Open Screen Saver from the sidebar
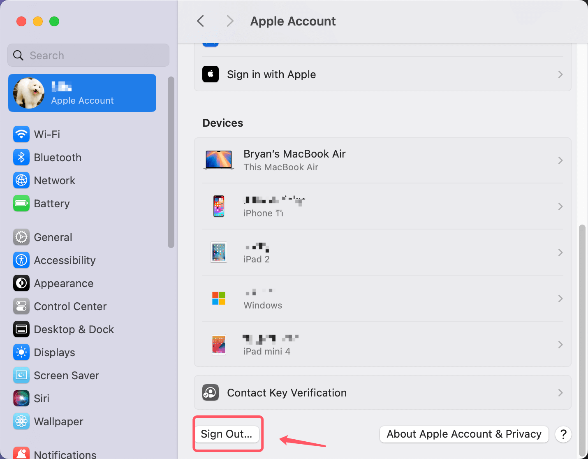This screenshot has width=588, height=459. [x=21, y=375]
